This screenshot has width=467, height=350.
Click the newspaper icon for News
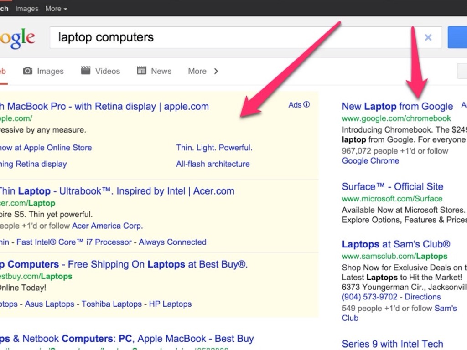142,71
